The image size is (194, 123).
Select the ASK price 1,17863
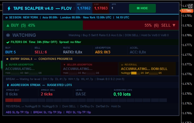point(101,8)
